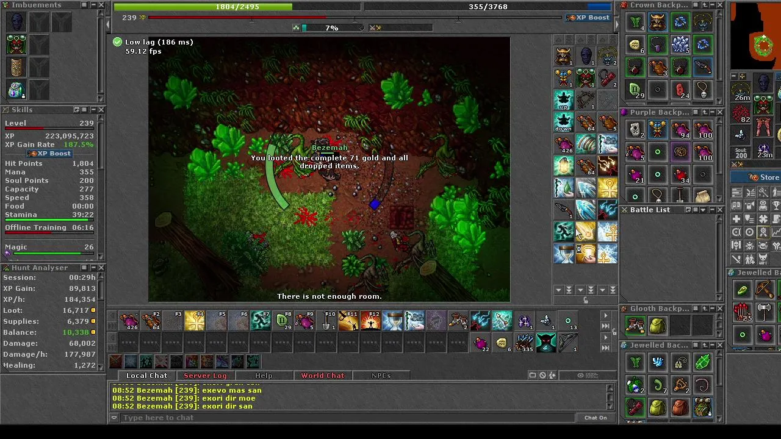Cast the F7 running man haste spell
Screen dimensions: 781x439
pyautogui.click(x=261, y=321)
